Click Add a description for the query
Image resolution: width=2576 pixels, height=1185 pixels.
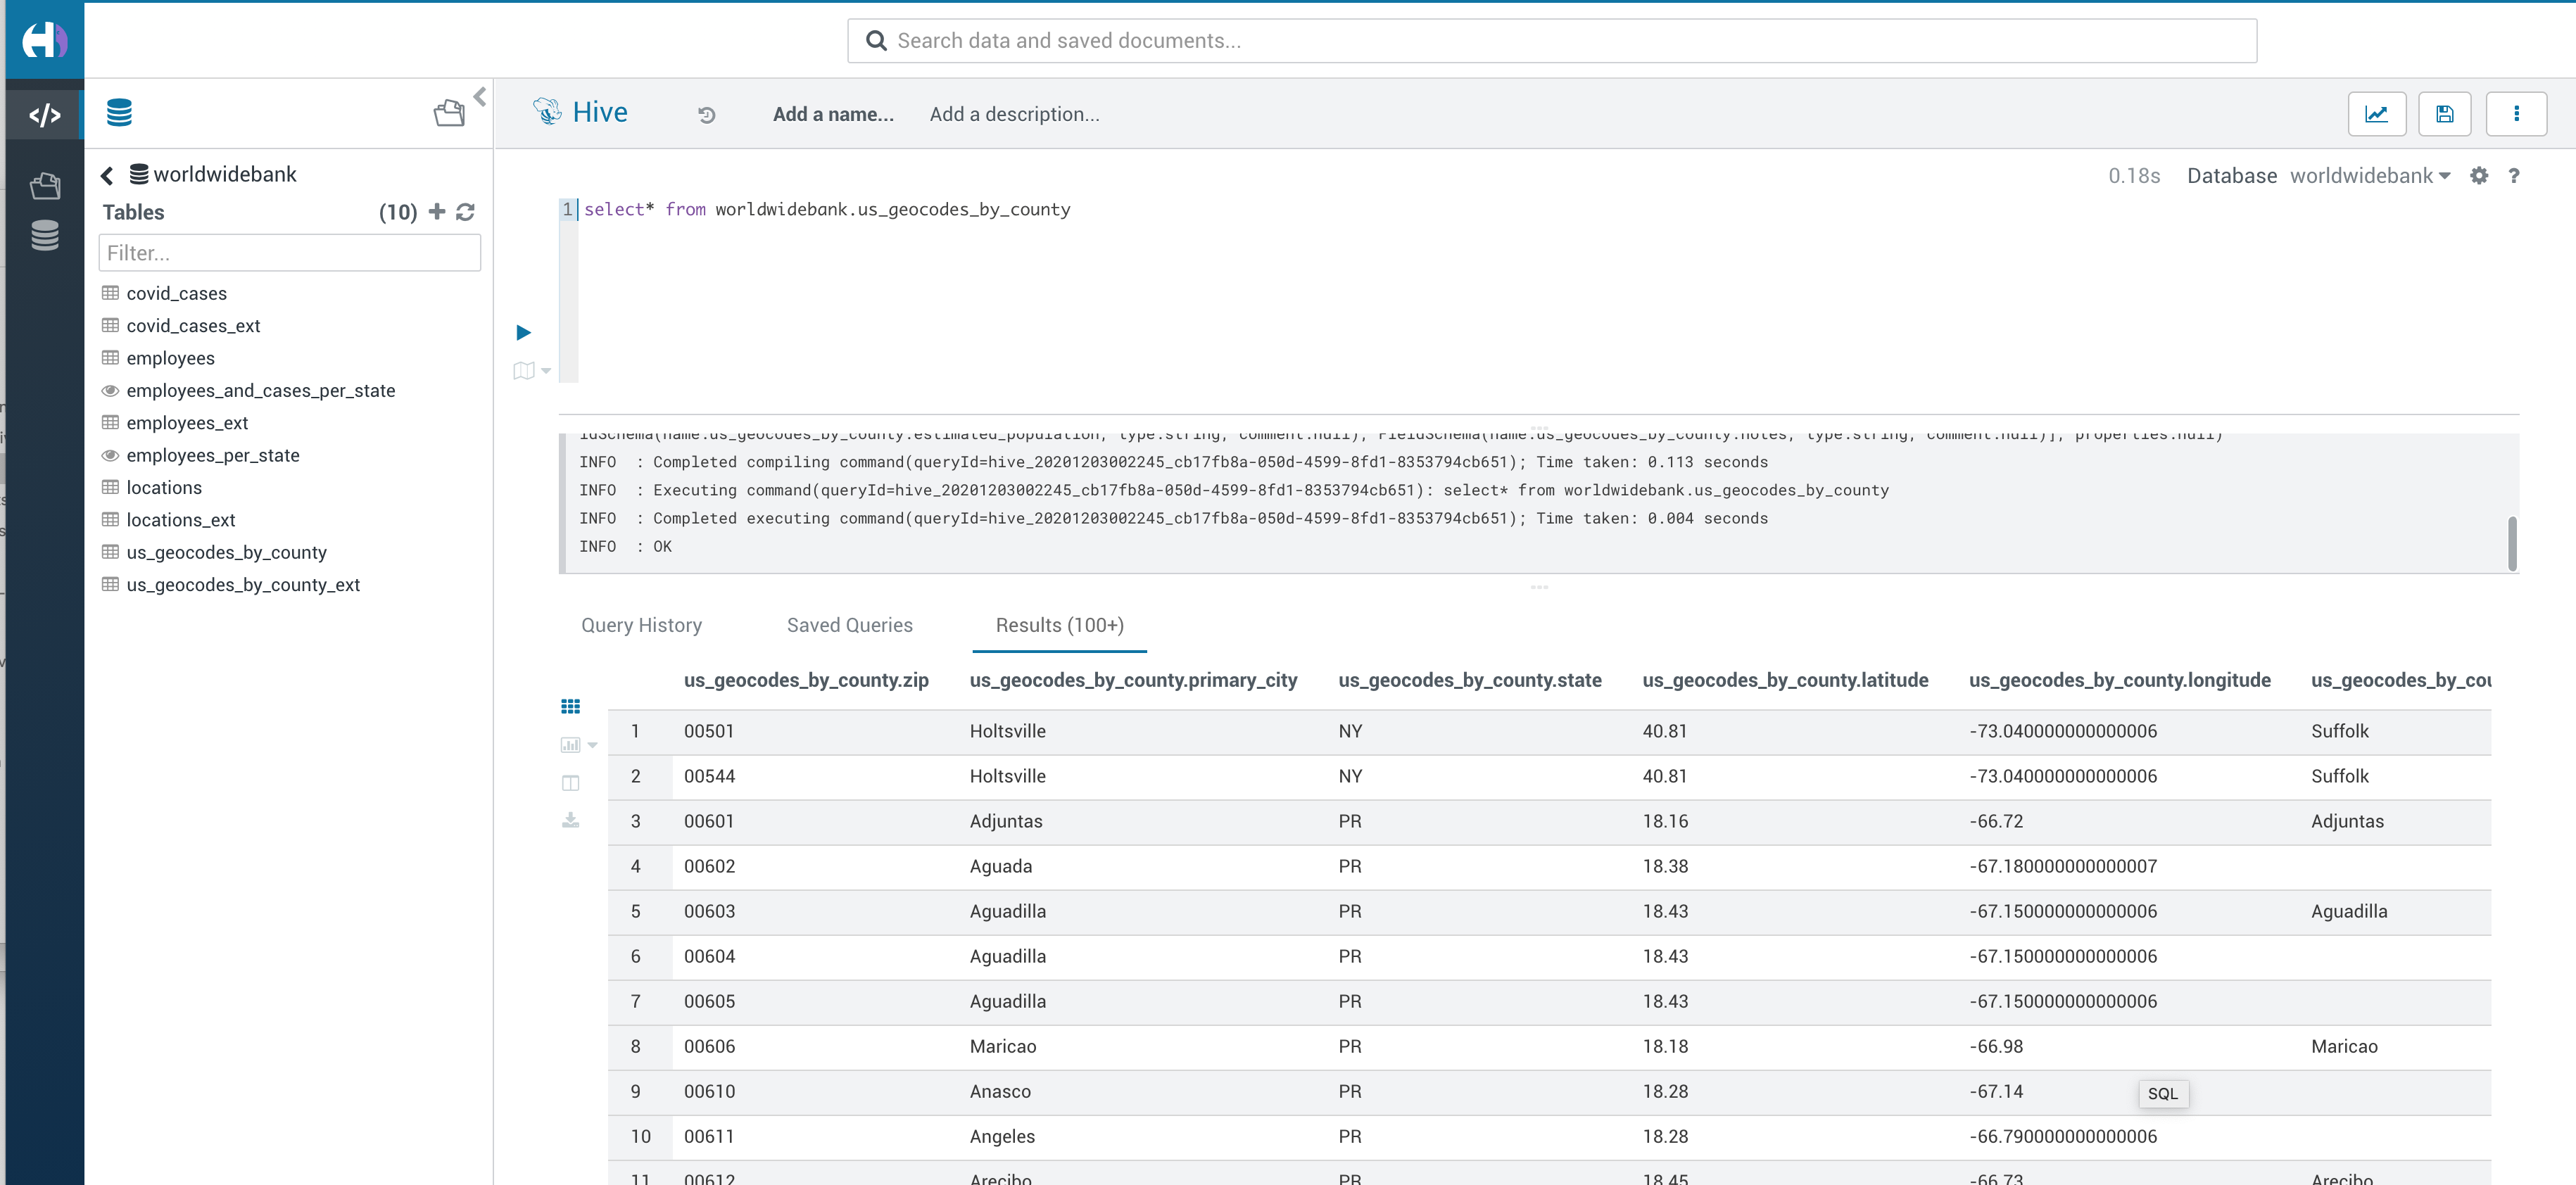tap(1014, 114)
